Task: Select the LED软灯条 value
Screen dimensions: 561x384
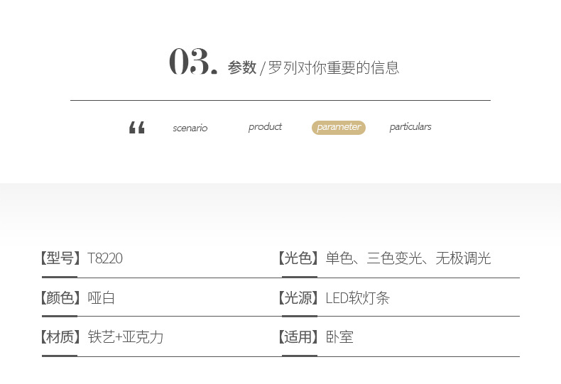Action: [x=357, y=298]
